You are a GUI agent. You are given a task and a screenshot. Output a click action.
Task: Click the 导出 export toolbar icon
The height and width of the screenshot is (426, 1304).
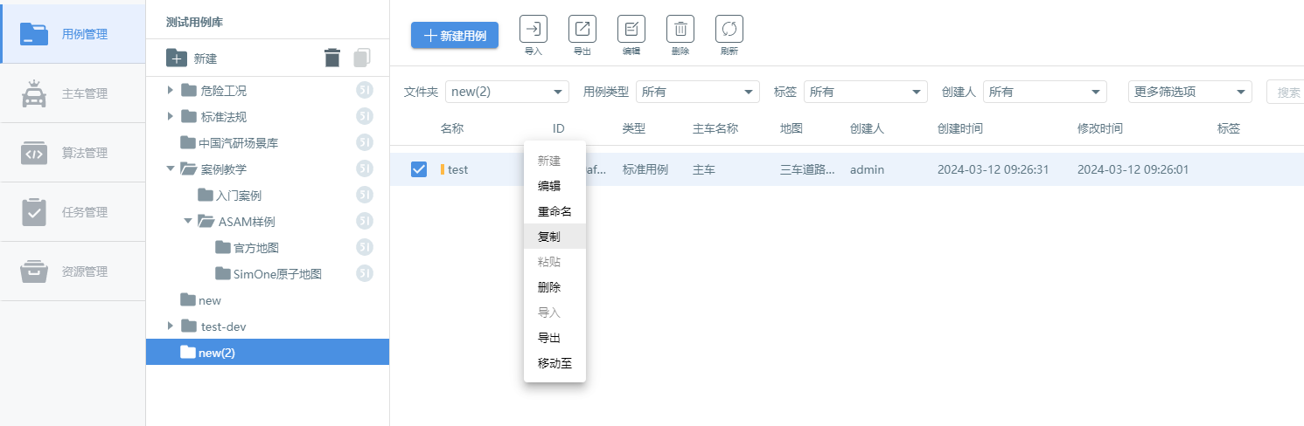pyautogui.click(x=582, y=30)
